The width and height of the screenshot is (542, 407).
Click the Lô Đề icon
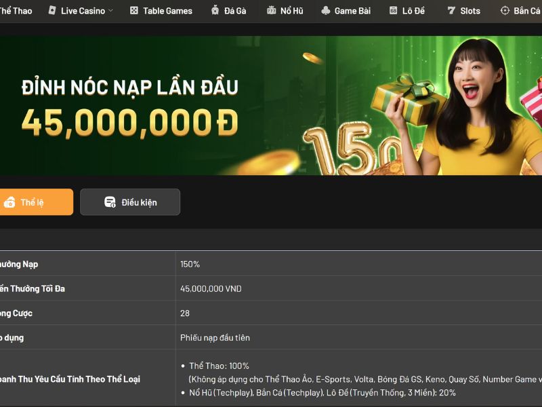click(x=394, y=11)
